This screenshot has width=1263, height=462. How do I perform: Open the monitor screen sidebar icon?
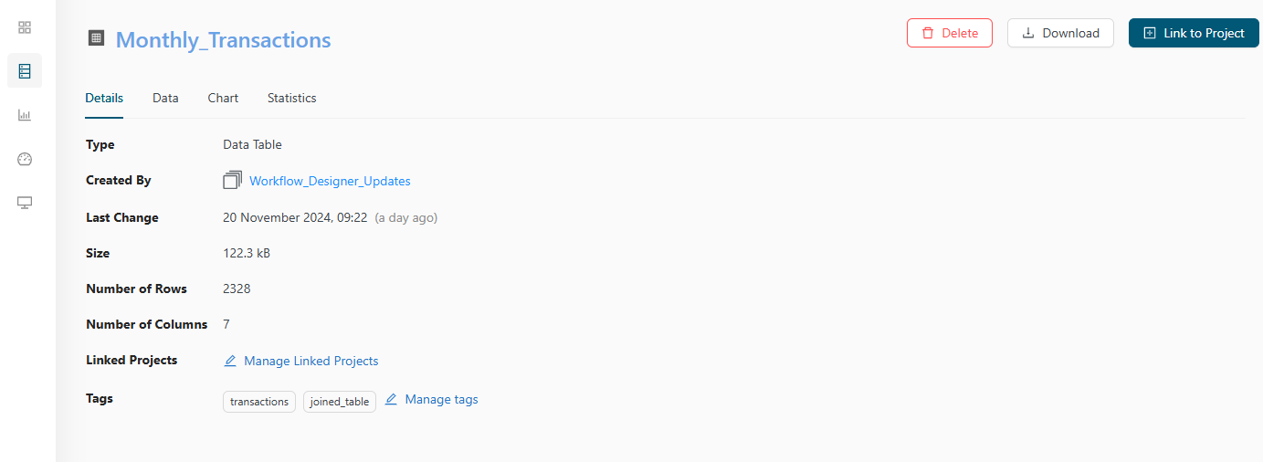(25, 203)
